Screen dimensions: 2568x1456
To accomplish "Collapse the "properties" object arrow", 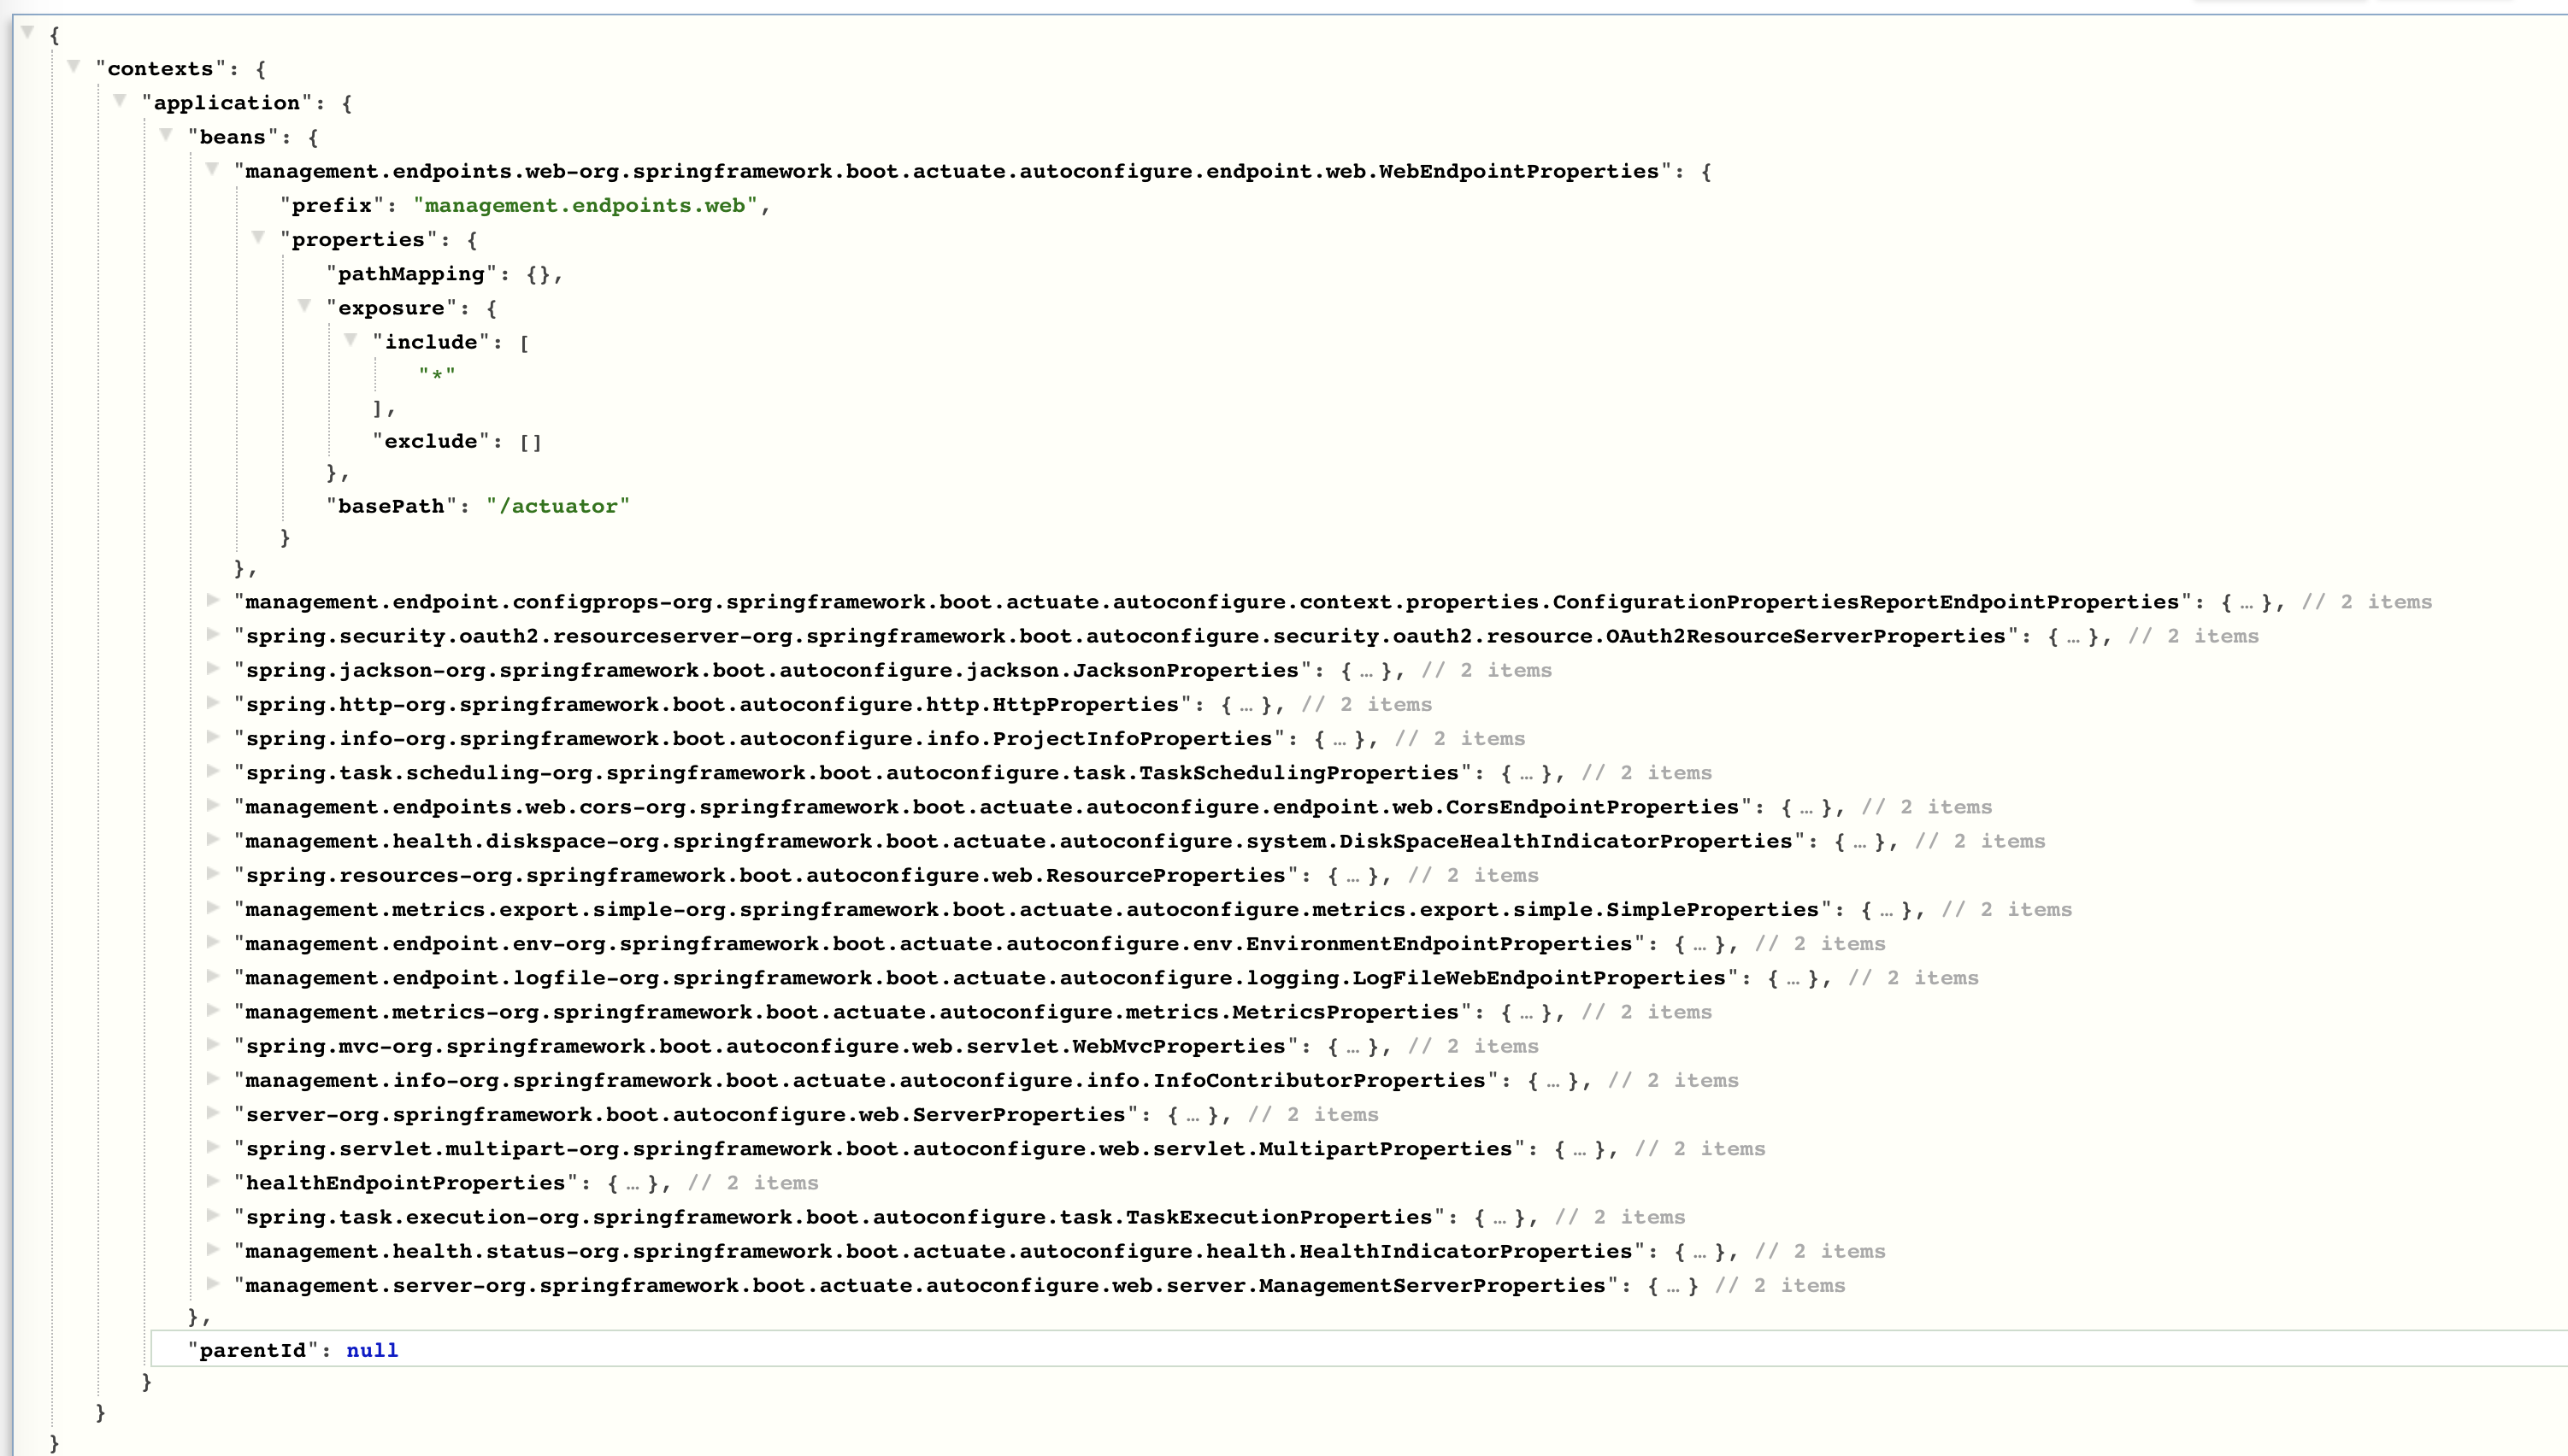I will [258, 237].
